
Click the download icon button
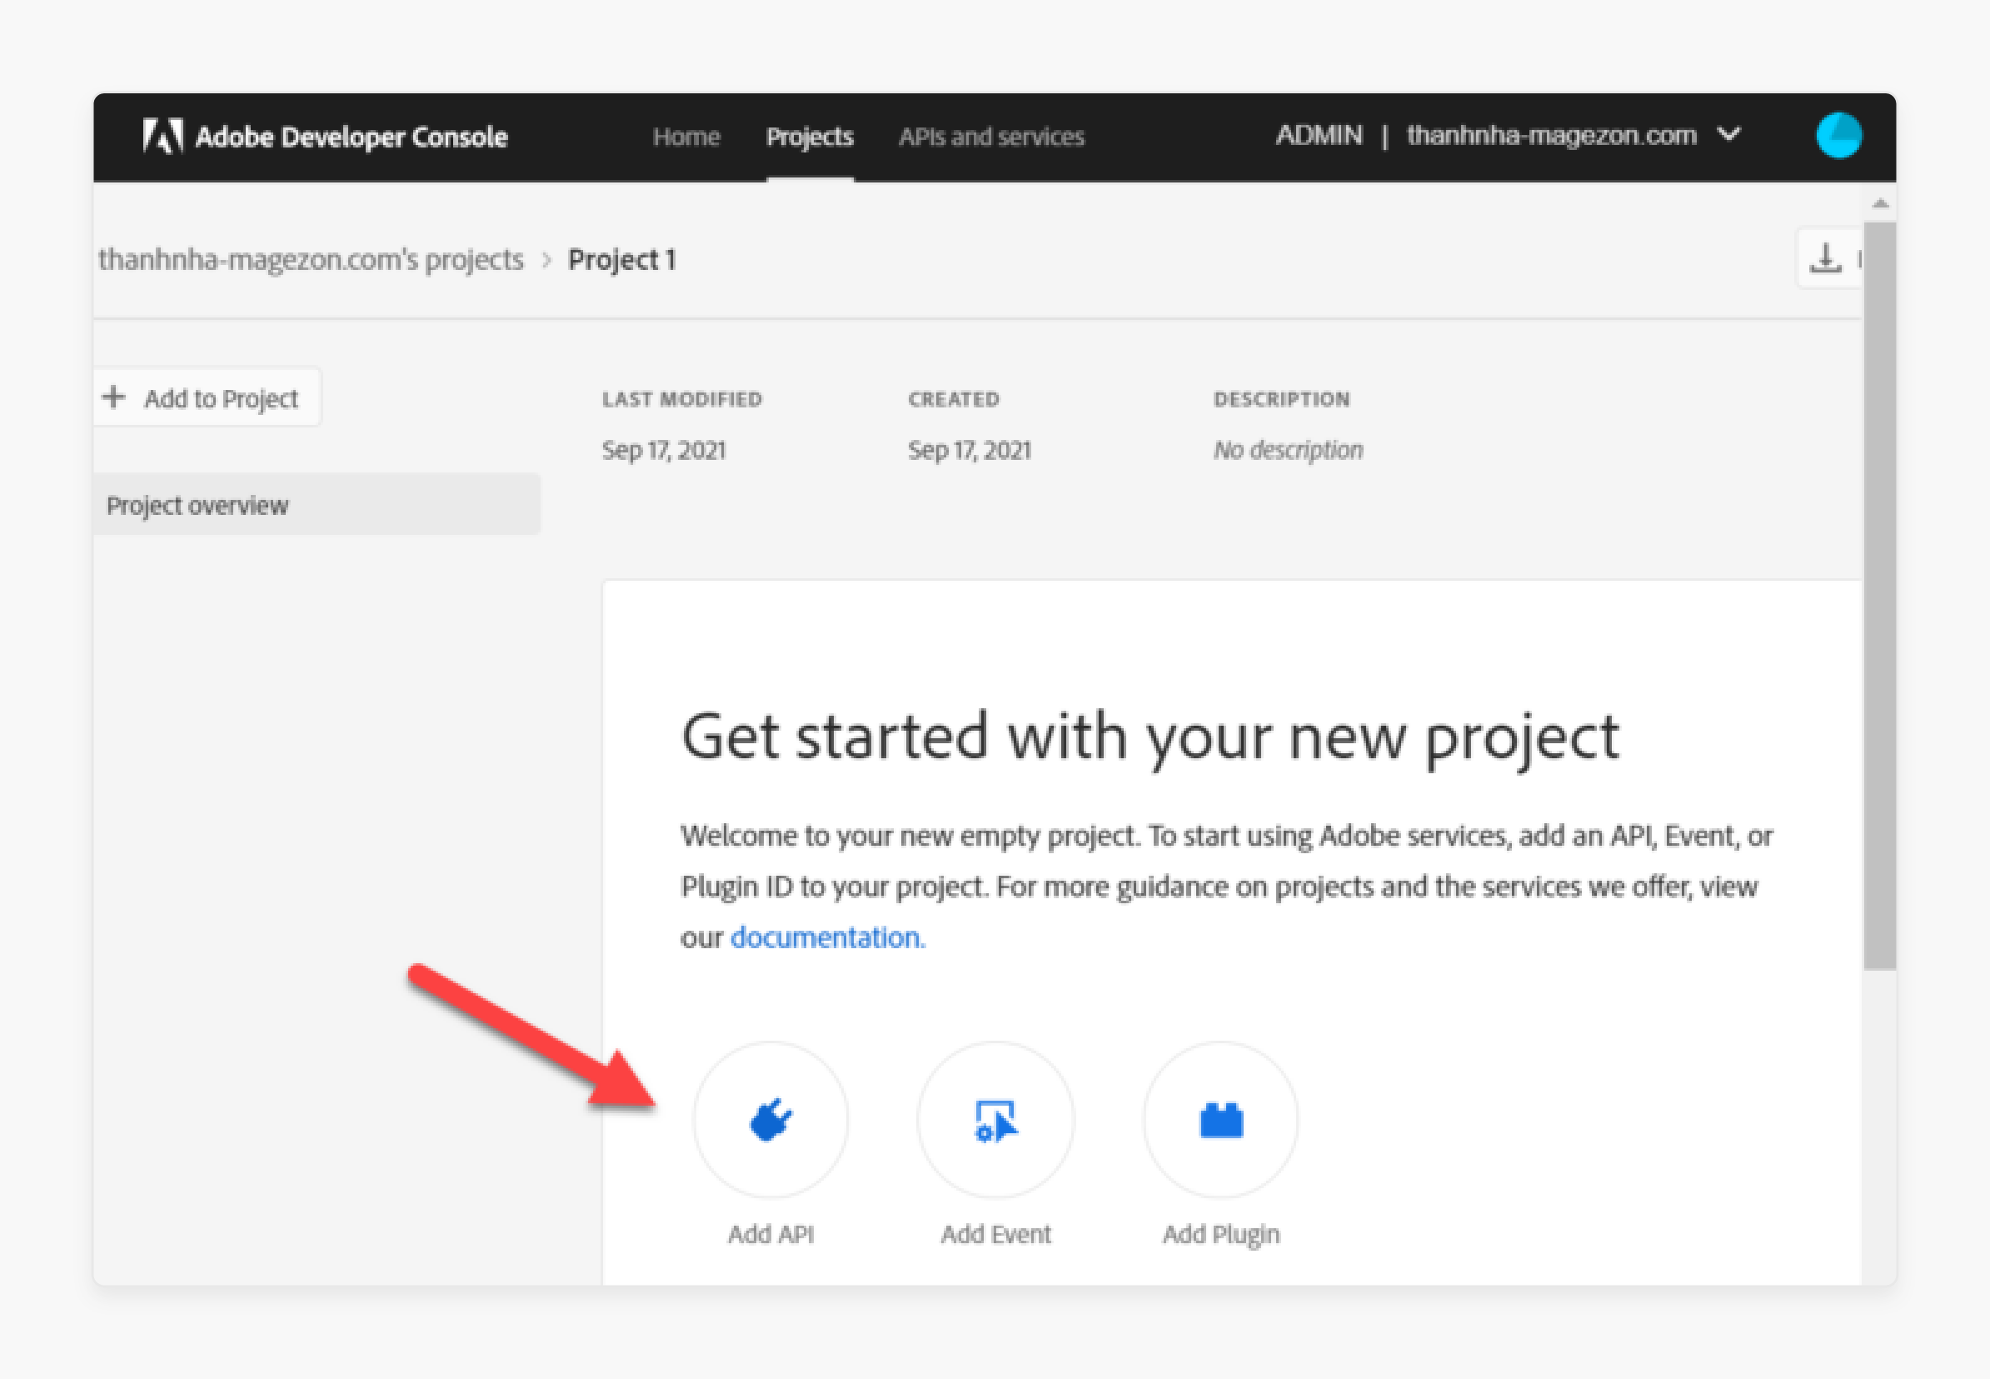point(1826,257)
